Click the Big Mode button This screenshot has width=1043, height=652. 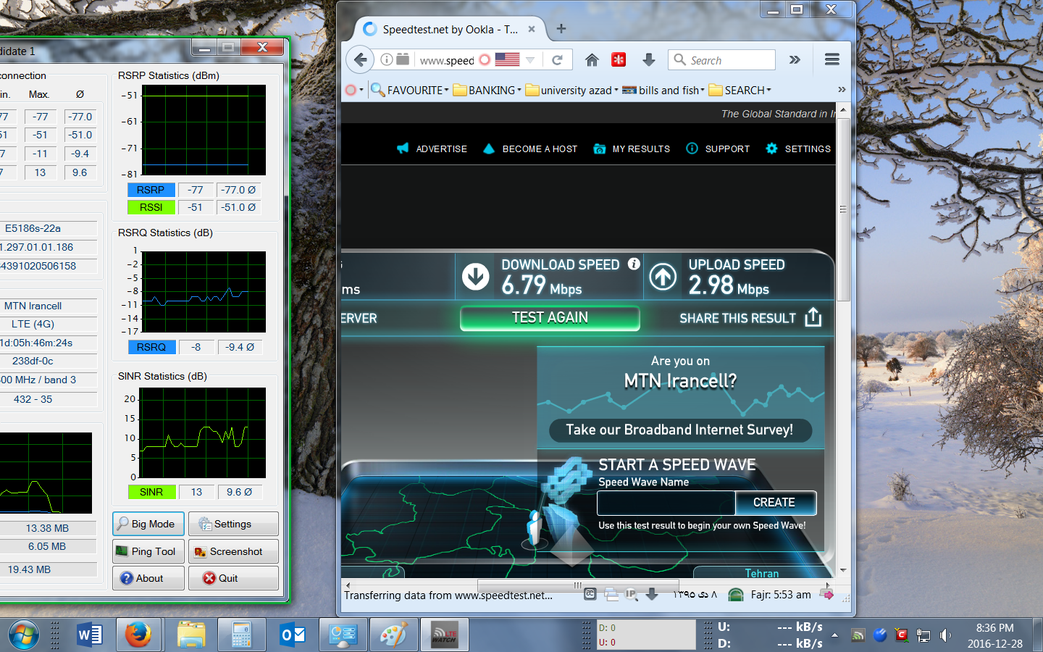pyautogui.click(x=148, y=524)
